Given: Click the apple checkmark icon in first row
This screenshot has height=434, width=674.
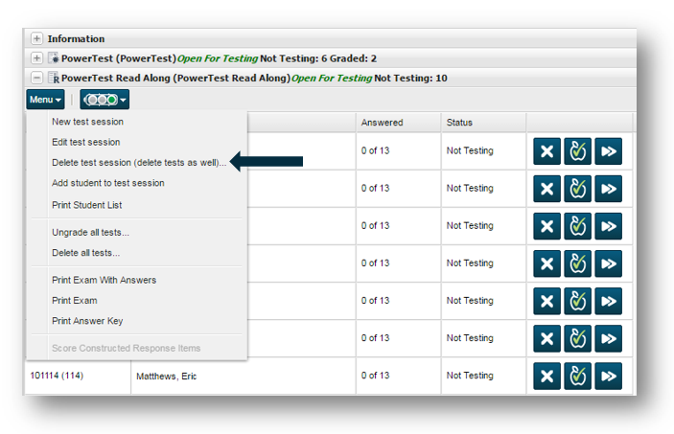Looking at the screenshot, I should pyautogui.click(x=577, y=151).
